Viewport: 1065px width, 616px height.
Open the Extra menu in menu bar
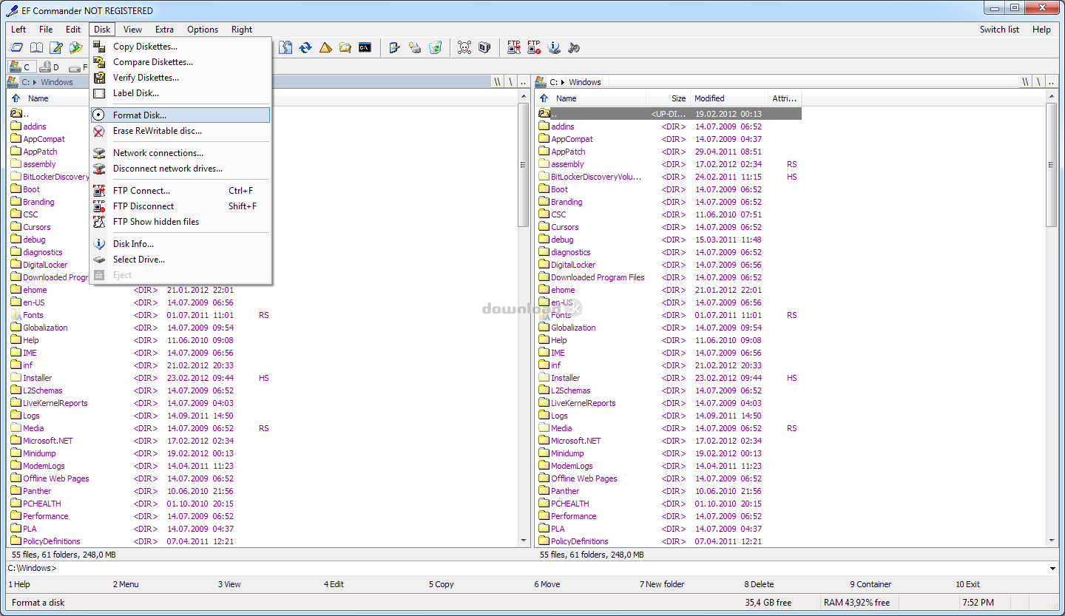tap(164, 30)
